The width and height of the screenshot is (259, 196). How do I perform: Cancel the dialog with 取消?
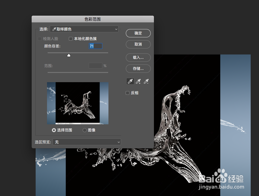138,44
